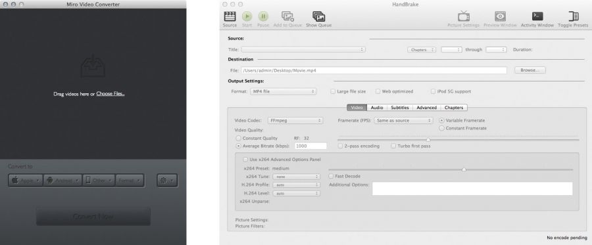Image resolution: width=592 pixels, height=245 pixels.
Task: Open the H.264 Profile dropdown
Action: [x=297, y=185]
